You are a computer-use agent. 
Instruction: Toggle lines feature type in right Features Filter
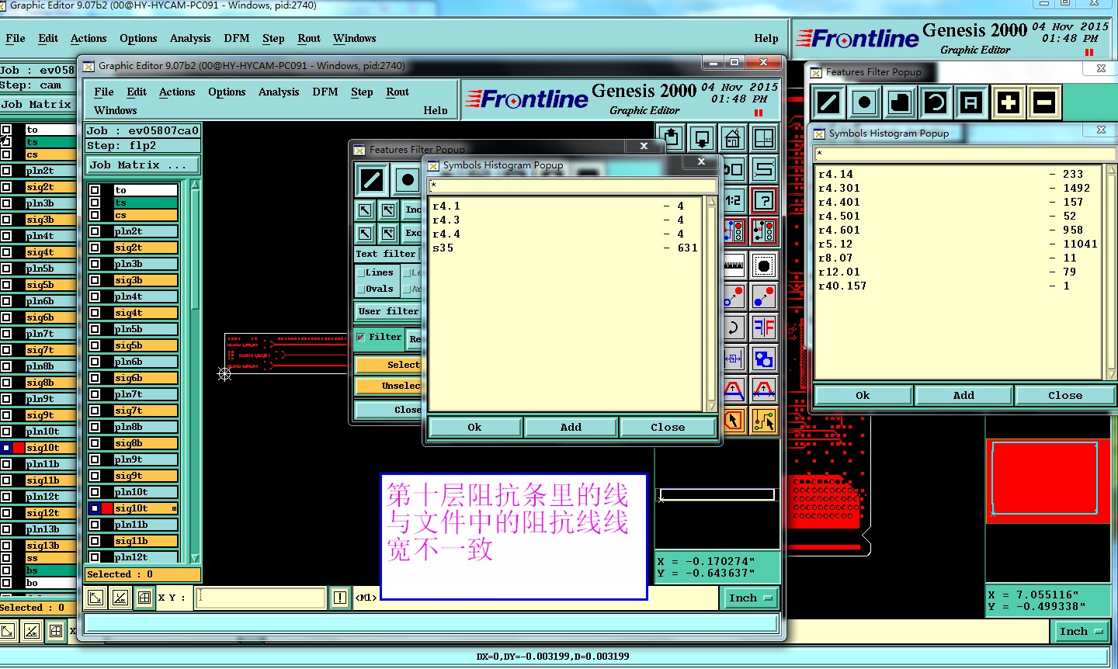(x=828, y=102)
